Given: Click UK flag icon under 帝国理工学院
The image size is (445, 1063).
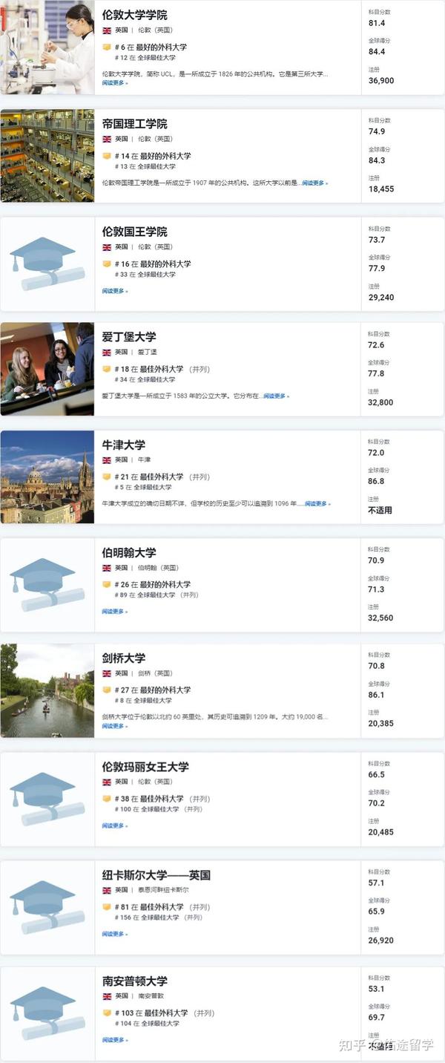Looking at the screenshot, I should click(107, 139).
